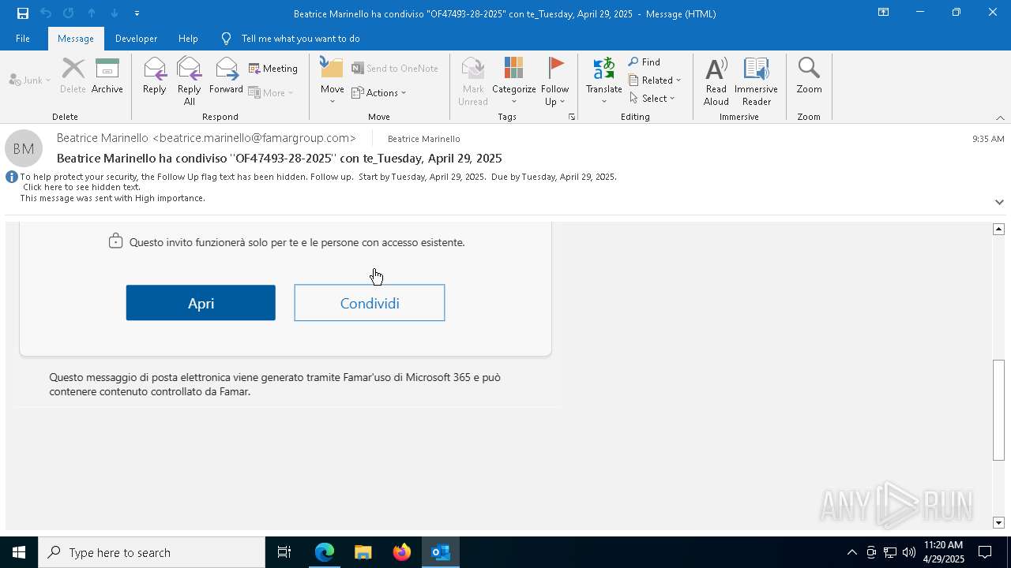Open the File tab
This screenshot has height=568, width=1011.
click(23, 38)
